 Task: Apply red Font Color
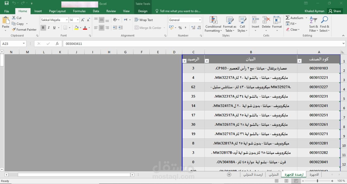85,28
